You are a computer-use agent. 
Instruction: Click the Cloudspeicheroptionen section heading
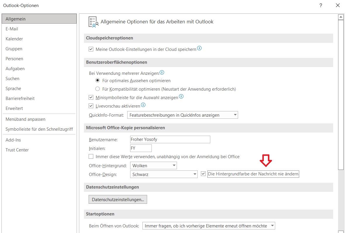click(109, 38)
